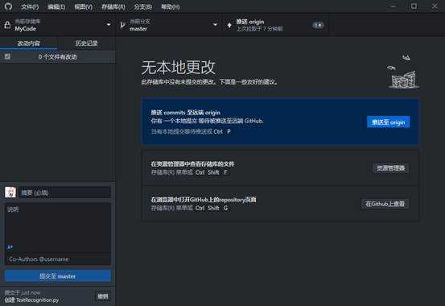This screenshot has width=445, height=306.
Task: Click the branch icon beside master
Action: click(x=122, y=25)
